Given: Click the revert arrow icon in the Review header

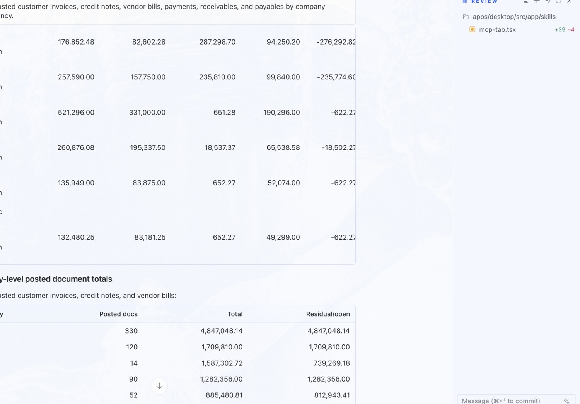Looking at the screenshot, I should pyautogui.click(x=548, y=2).
